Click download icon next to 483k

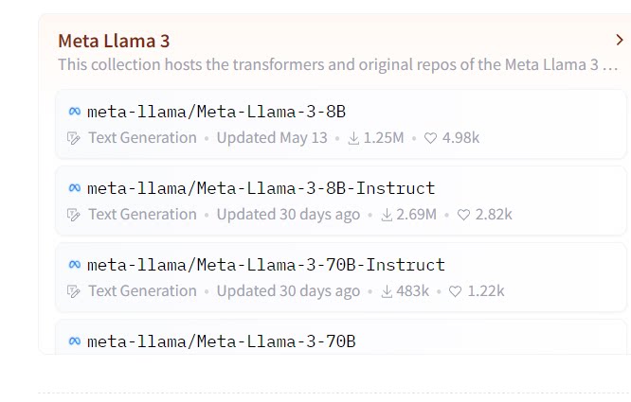point(387,291)
